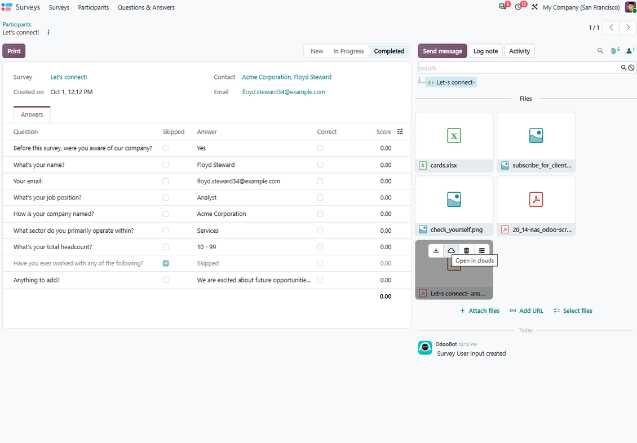
Task: Toggle Skipped for Your email: row
Action: click(166, 181)
